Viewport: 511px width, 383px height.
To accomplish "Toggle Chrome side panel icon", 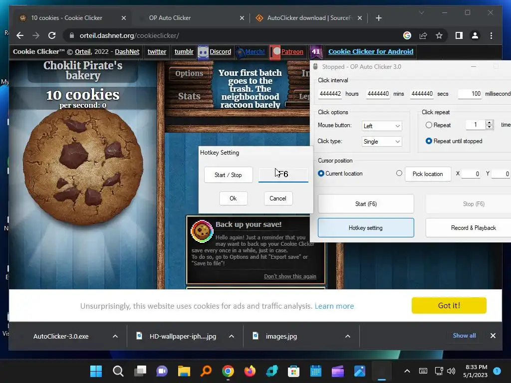I will pyautogui.click(x=459, y=35).
